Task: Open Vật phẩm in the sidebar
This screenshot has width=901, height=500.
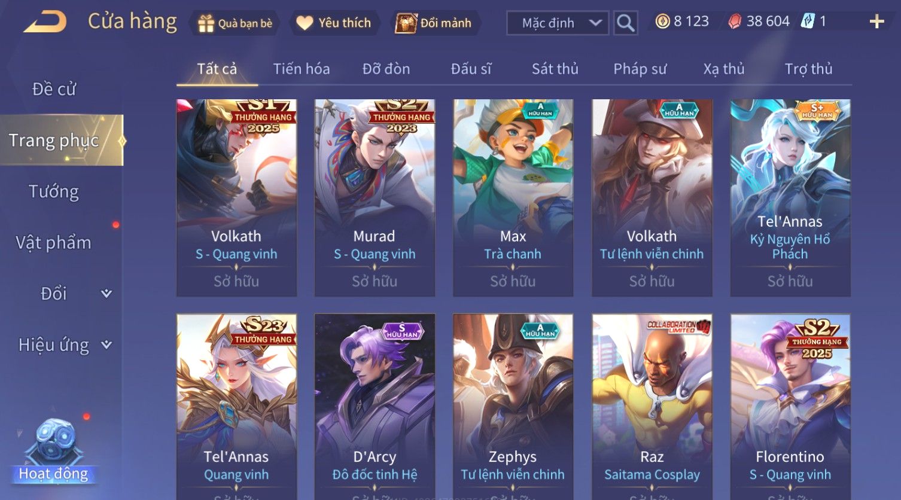Action: pos(54,242)
